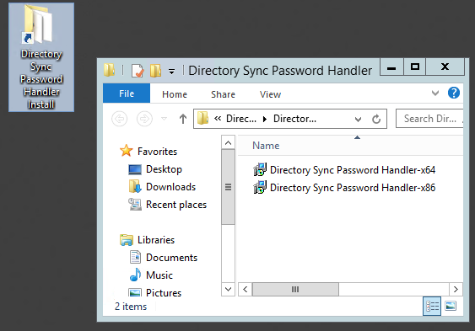Image resolution: width=475 pixels, height=331 pixels.
Task: Open Pictures library
Action: click(164, 293)
